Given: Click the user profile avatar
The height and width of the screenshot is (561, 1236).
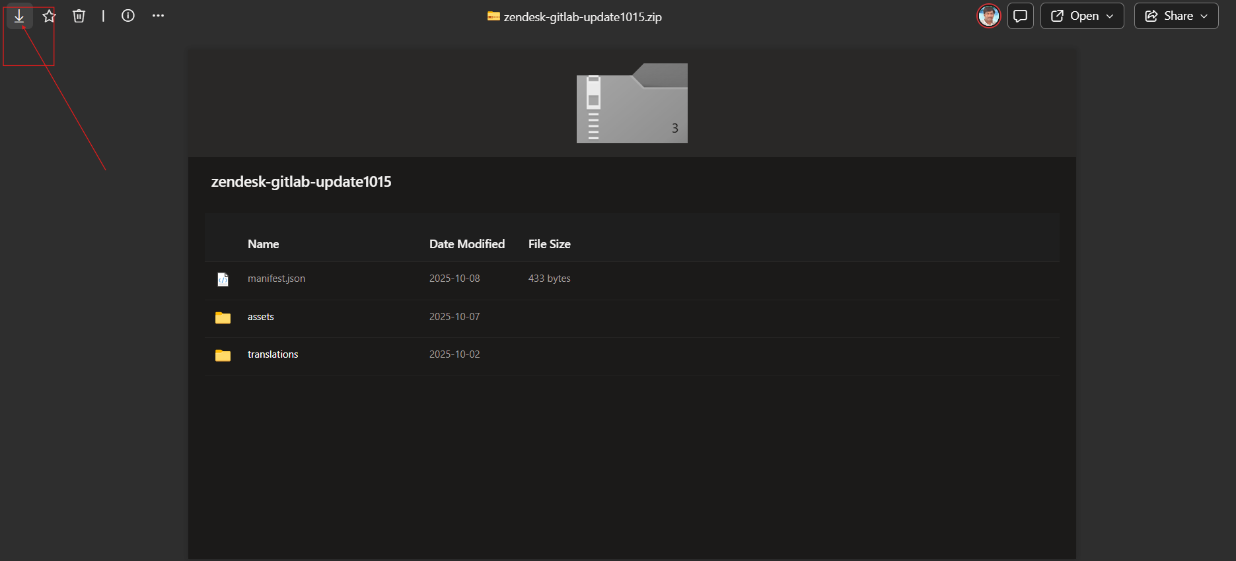Looking at the screenshot, I should (989, 16).
